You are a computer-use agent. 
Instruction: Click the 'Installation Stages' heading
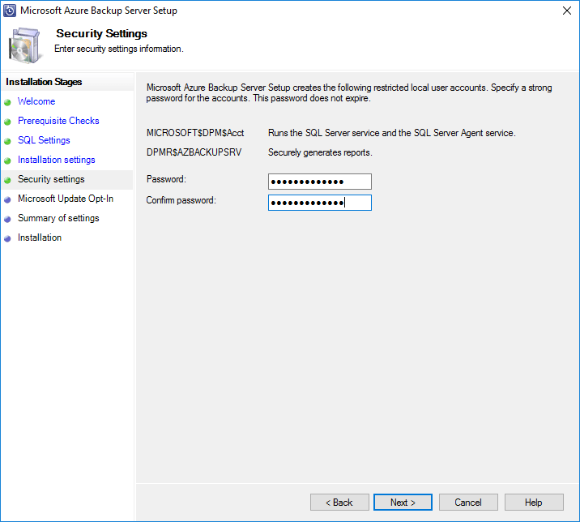click(x=44, y=82)
